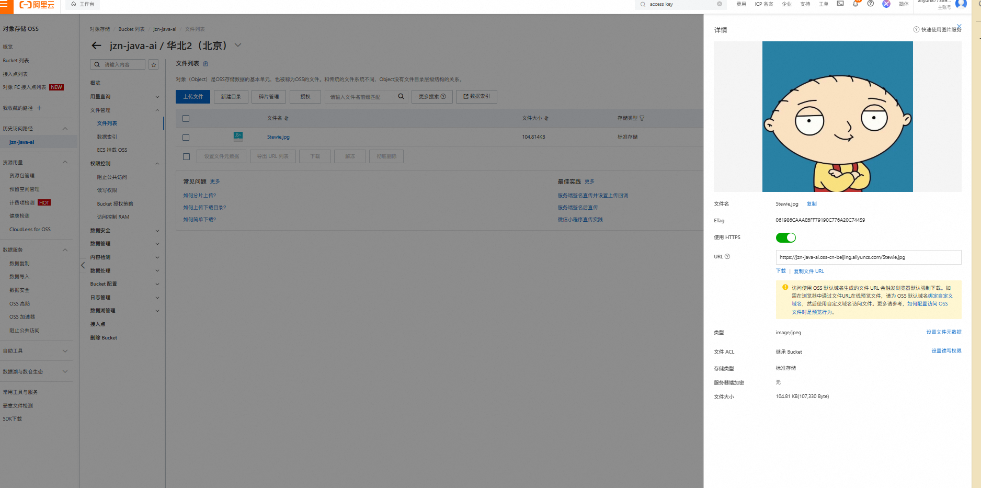
Task: Open Bucket 列表 in left navigation
Action: (x=16, y=61)
